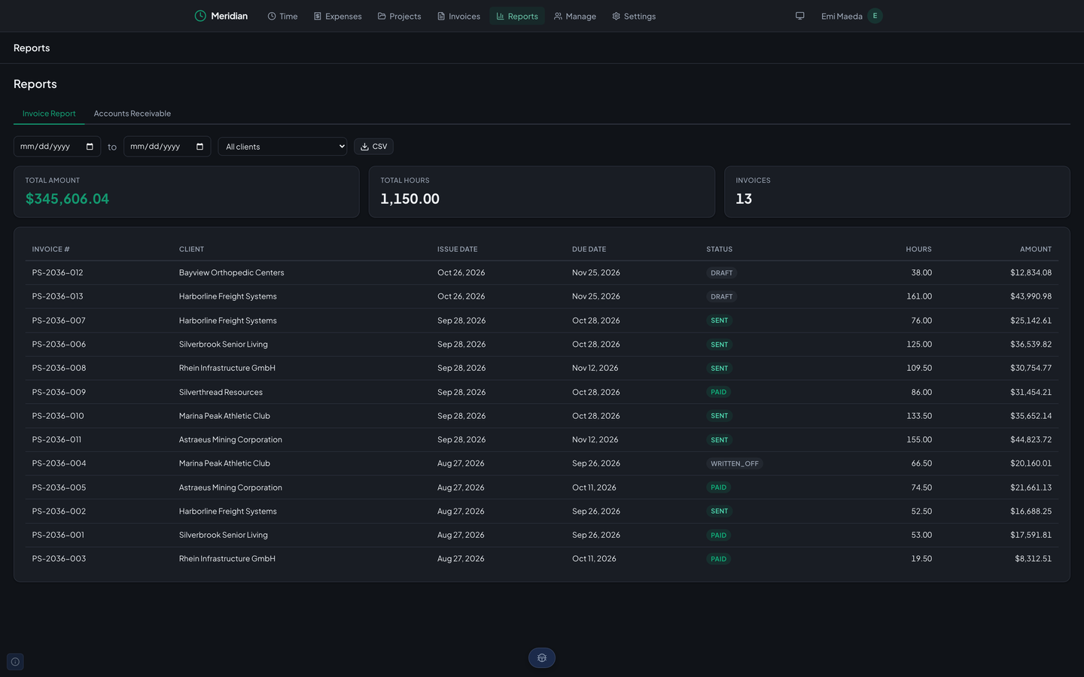This screenshot has width=1084, height=677.
Task: Select invoice PS-2036-002
Action: (59, 512)
